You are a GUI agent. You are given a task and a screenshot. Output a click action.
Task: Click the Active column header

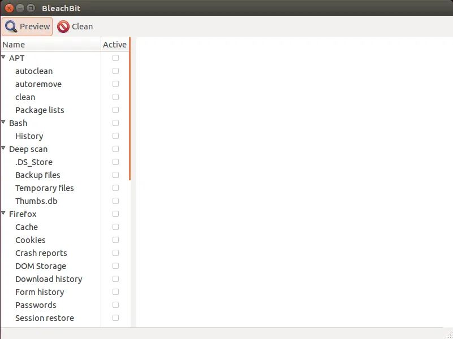click(x=115, y=45)
